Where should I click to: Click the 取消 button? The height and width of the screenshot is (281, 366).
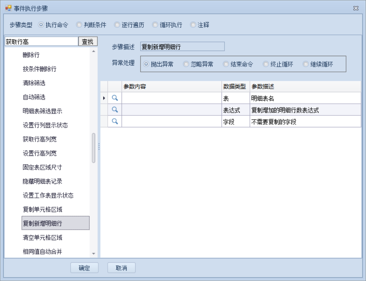pos(122,268)
